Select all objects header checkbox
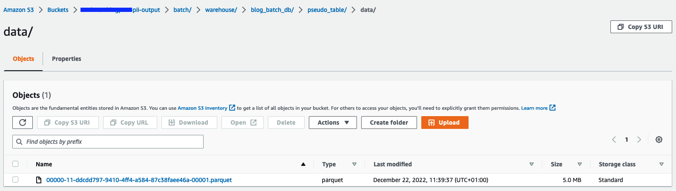This screenshot has width=676, height=191. (x=16, y=164)
